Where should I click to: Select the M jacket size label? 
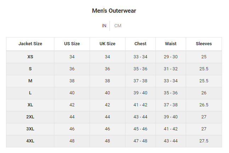[30, 81]
